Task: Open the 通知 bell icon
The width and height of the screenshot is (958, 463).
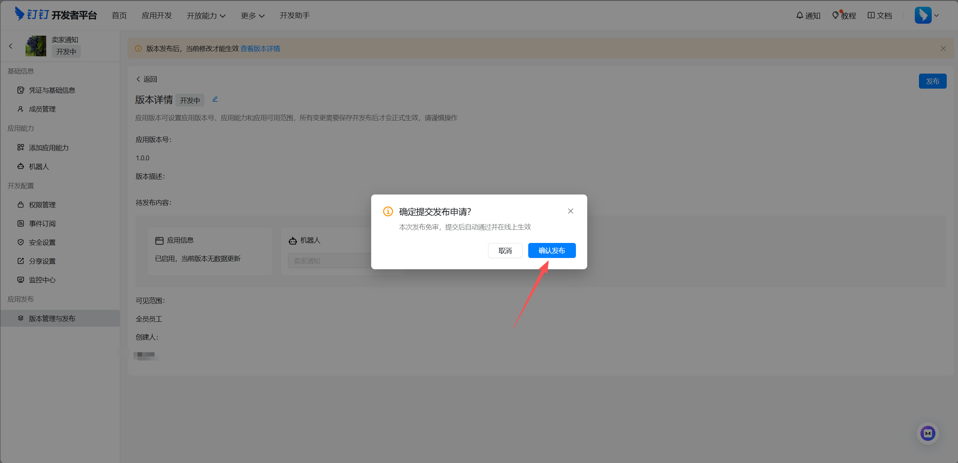Action: pos(799,15)
